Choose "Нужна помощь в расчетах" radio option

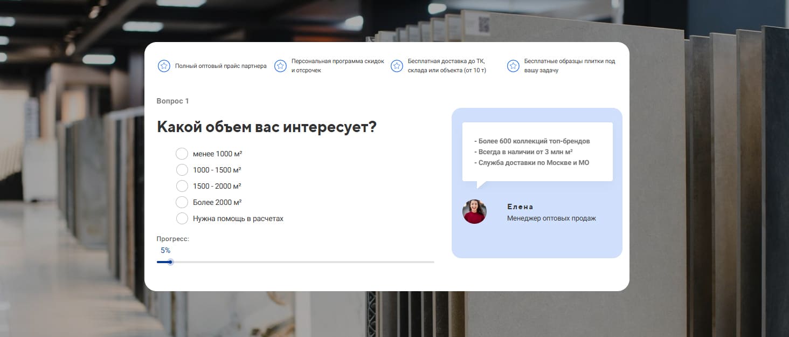(182, 218)
